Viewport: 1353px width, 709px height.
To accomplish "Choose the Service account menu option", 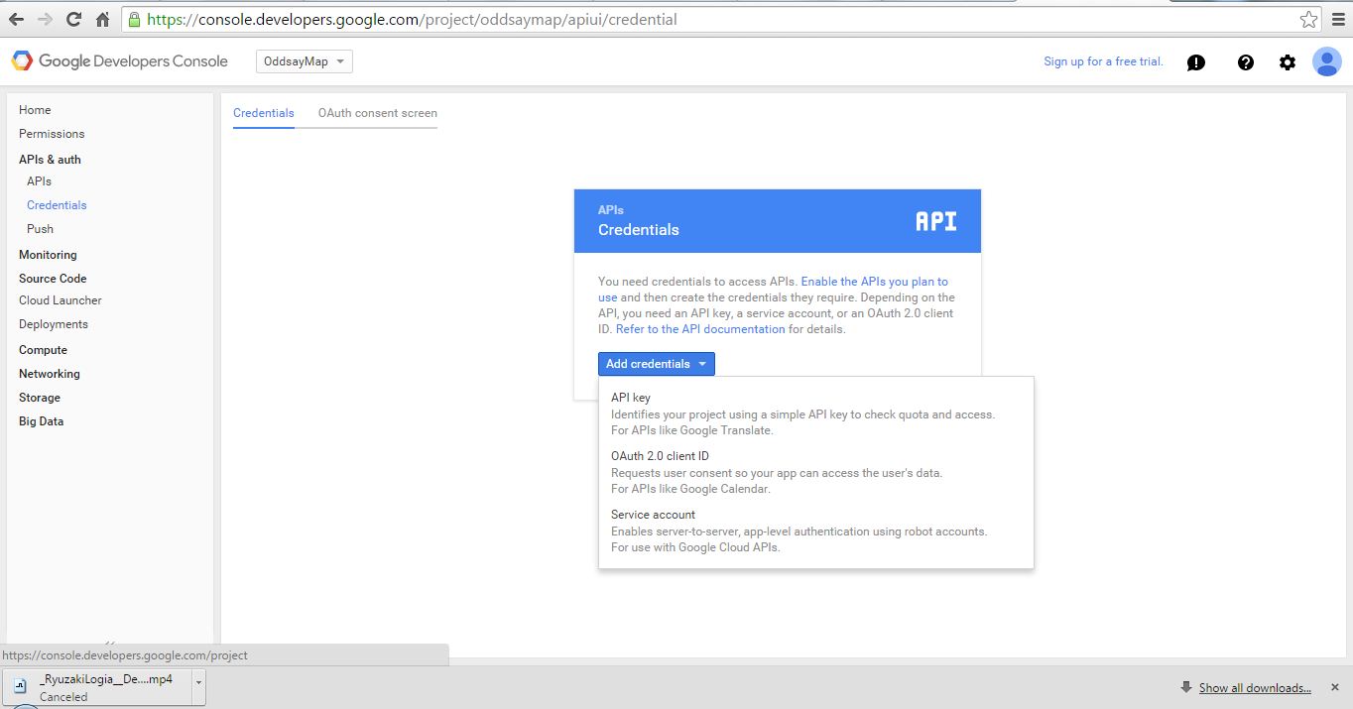I will (x=815, y=531).
